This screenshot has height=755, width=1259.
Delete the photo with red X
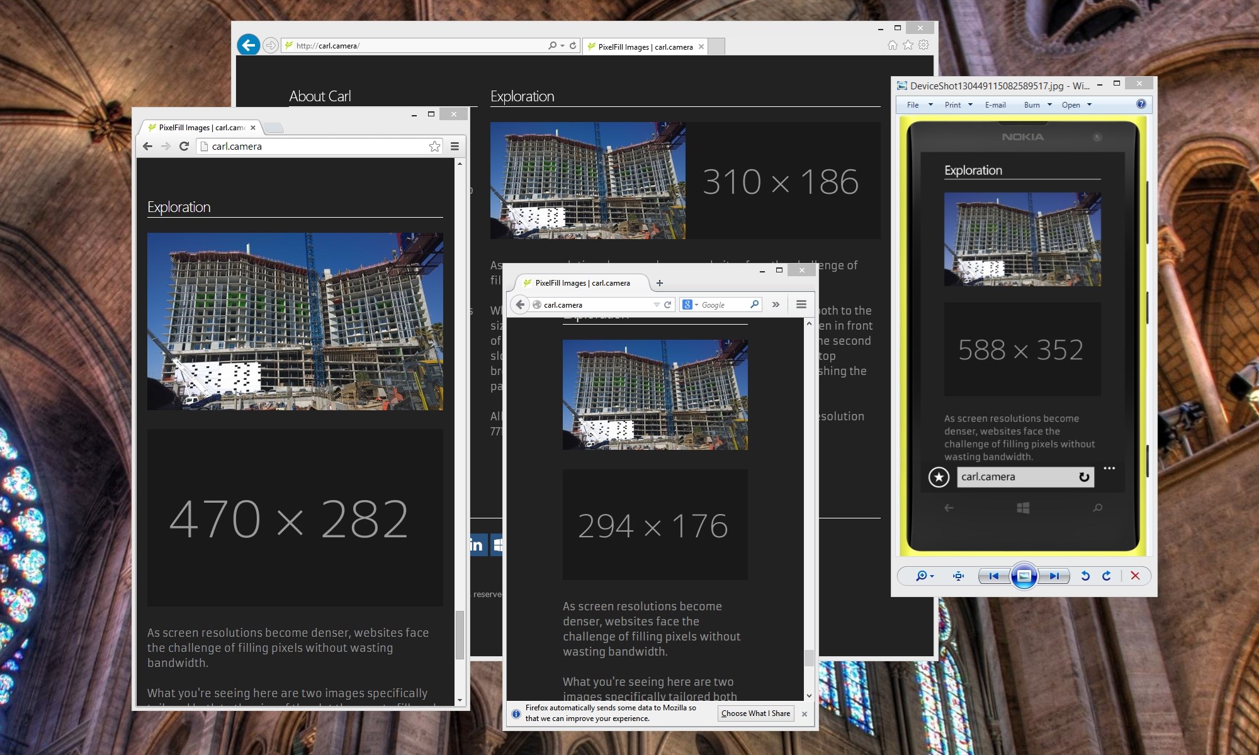click(x=1135, y=576)
